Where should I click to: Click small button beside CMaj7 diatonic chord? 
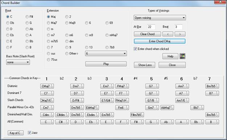tap(53, 86)
